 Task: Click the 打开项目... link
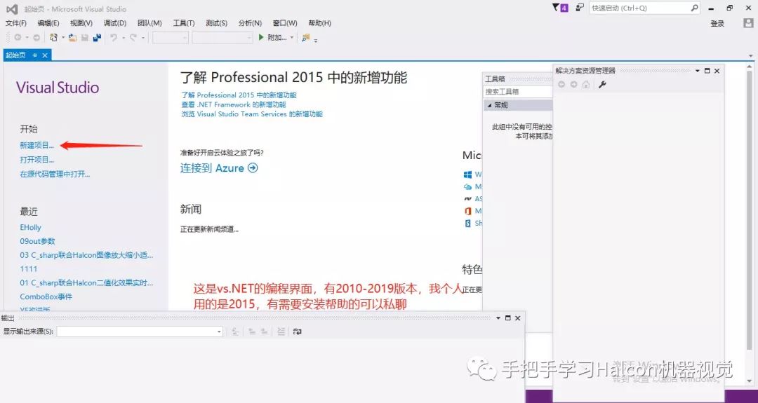pos(36,159)
